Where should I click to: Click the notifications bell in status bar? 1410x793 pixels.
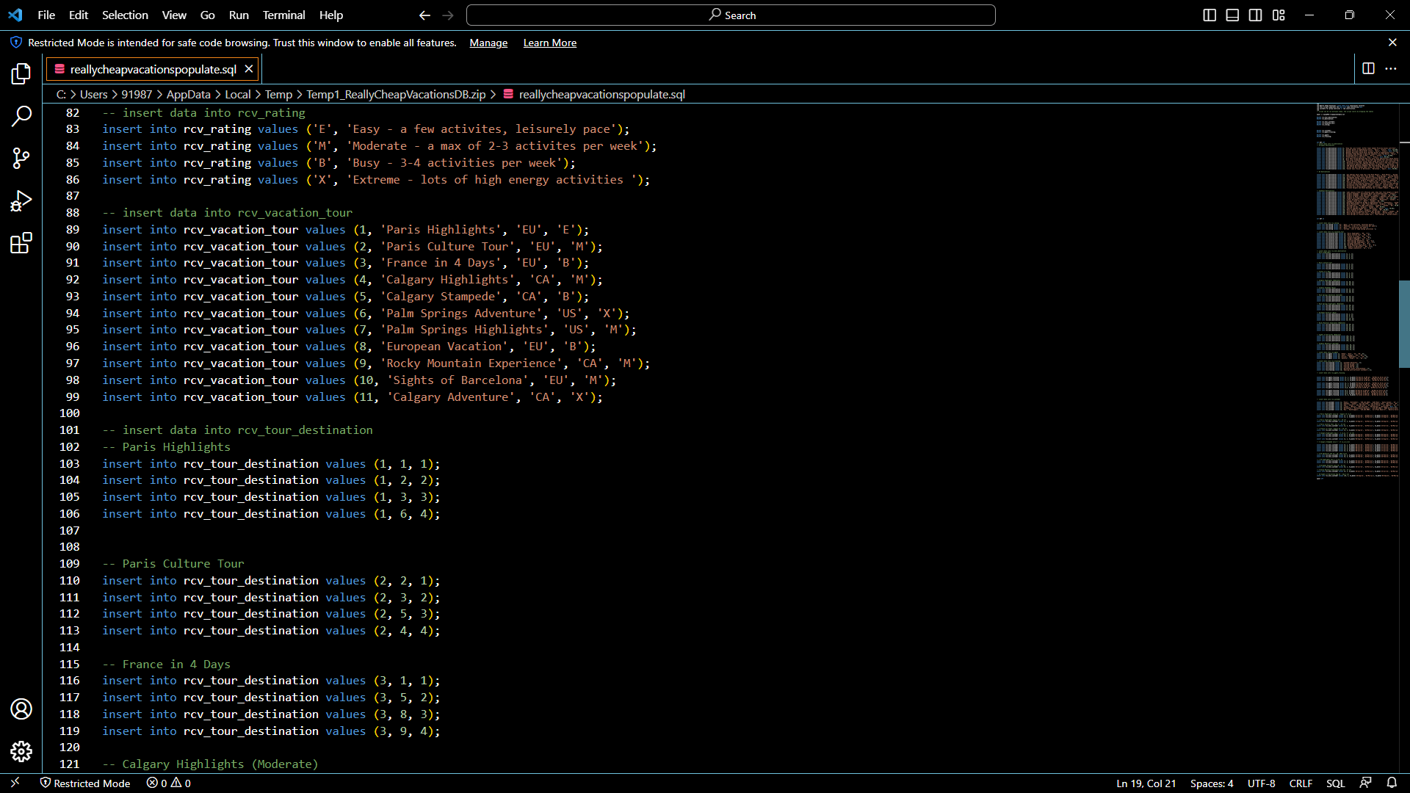(1392, 783)
